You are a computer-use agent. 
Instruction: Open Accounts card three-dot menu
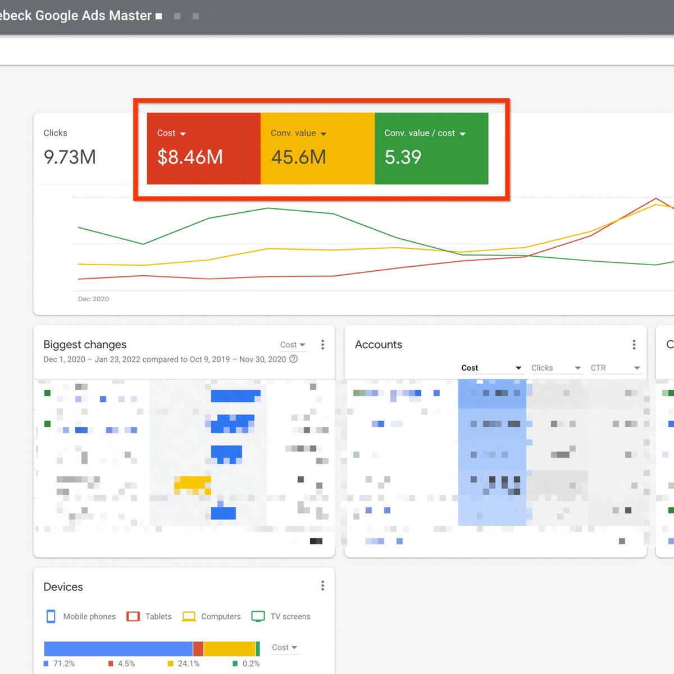634,345
